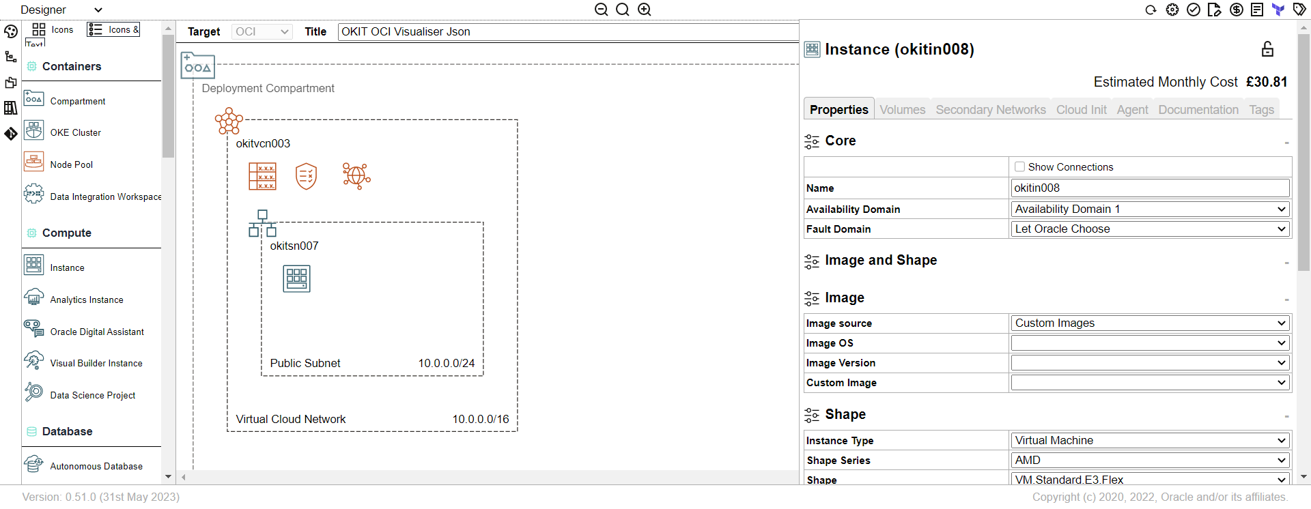Switch to the Agent tab
Screen dimensions: 1311x509
coord(1133,109)
